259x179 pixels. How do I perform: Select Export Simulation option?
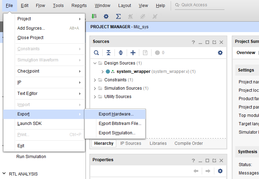click(x=115, y=133)
